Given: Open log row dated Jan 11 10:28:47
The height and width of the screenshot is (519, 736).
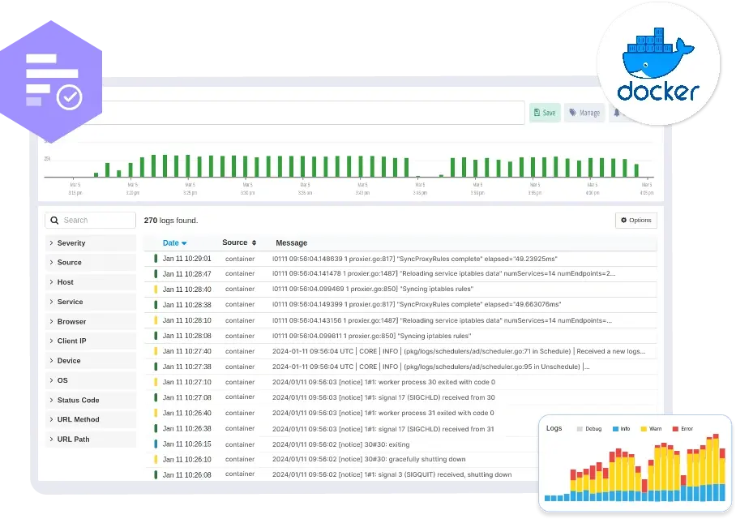Looking at the screenshot, I should (400, 274).
